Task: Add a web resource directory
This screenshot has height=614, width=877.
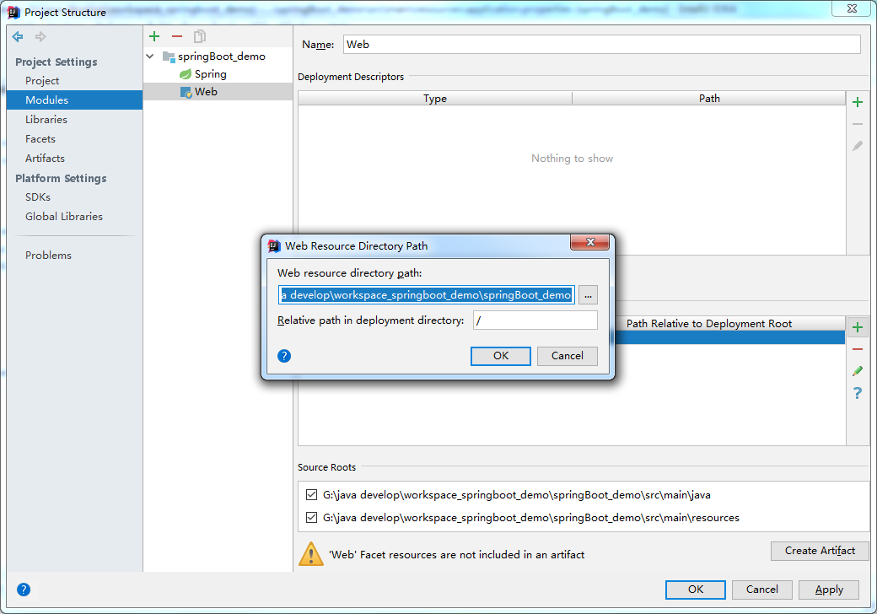Action: (x=858, y=328)
